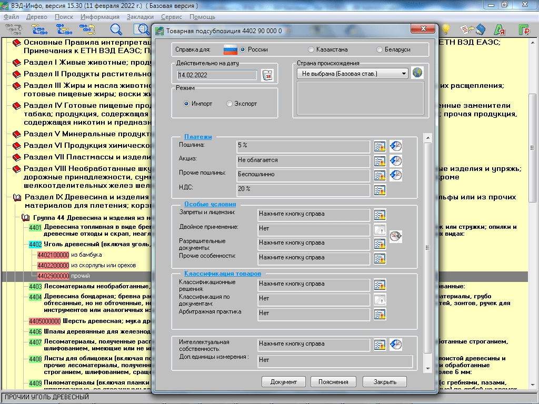Open details for the НДС rate

pos(380,190)
